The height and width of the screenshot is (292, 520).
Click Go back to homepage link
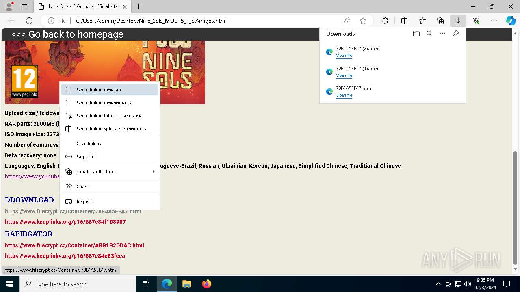[x=67, y=34]
